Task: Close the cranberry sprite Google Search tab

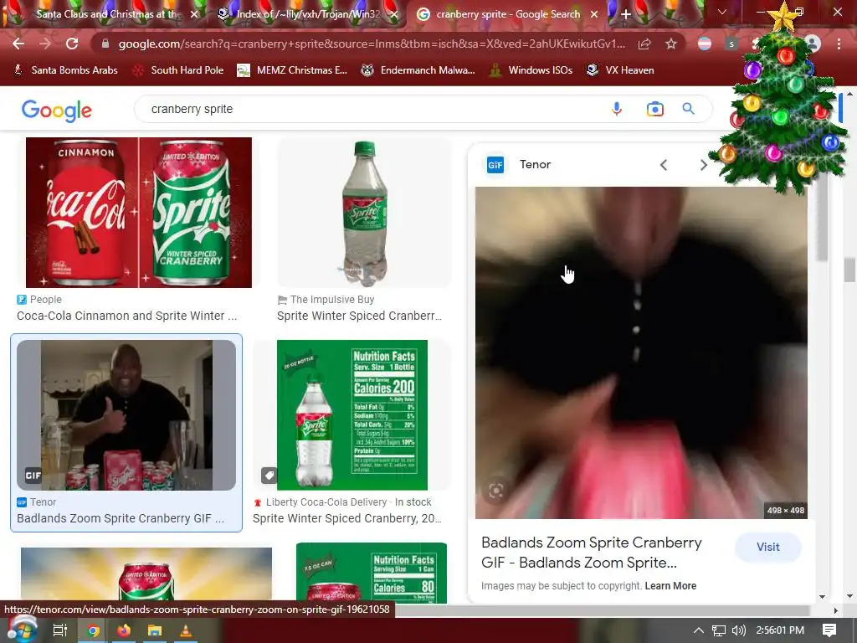Action: coord(594,14)
